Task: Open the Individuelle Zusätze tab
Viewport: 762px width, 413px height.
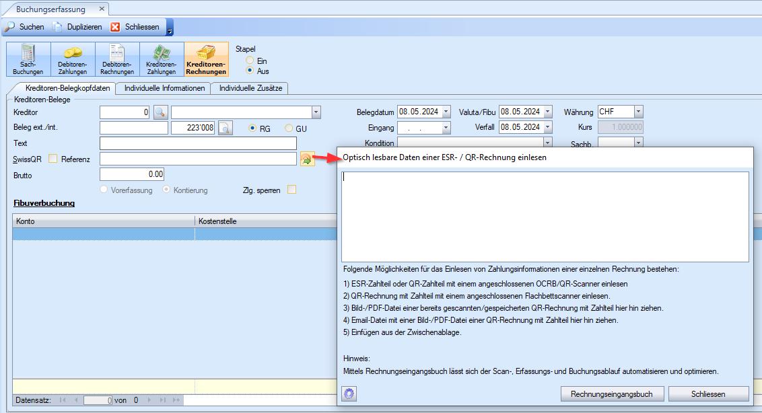Action: 250,88
